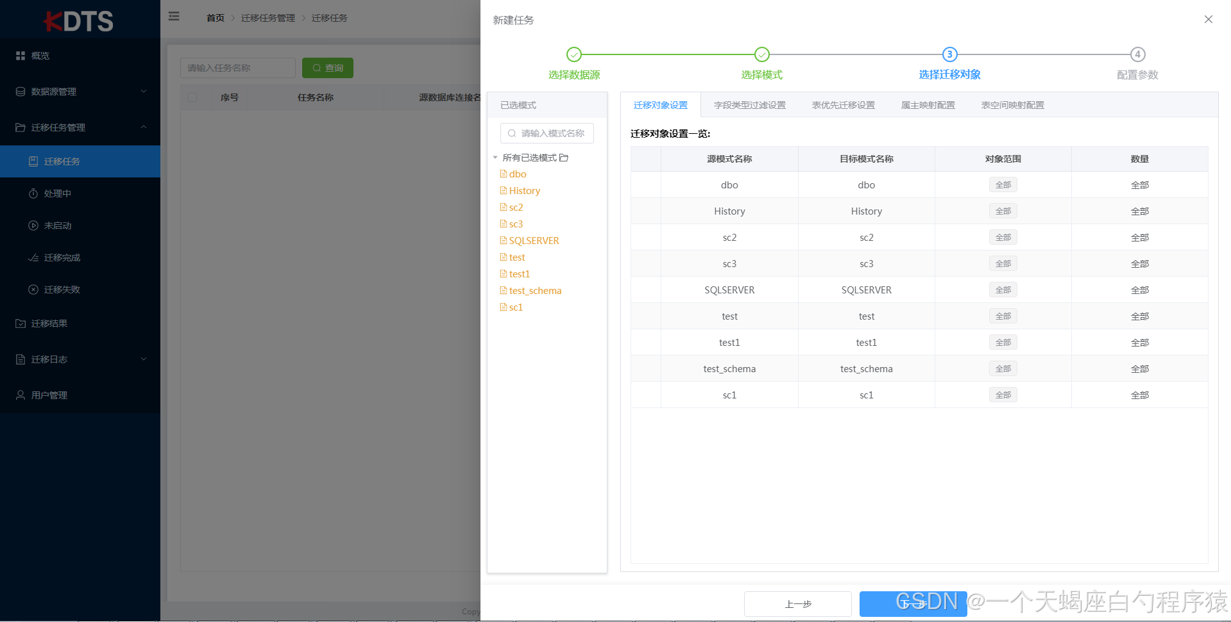The image size is (1231, 622).
Task: Collapse the 所有已选模式 tree node
Action: (495, 157)
